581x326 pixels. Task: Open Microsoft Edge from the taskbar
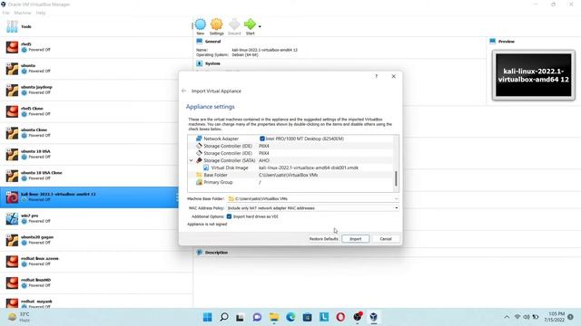(290, 317)
